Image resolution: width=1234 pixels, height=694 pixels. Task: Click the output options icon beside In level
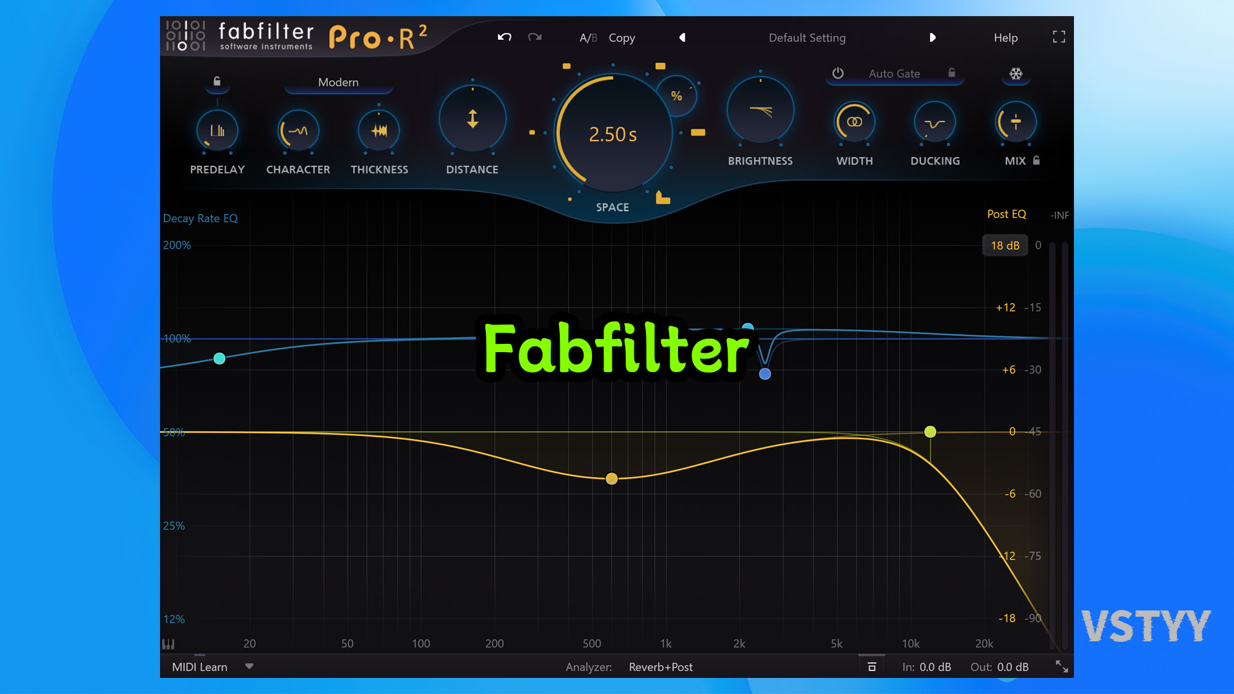tap(872, 667)
